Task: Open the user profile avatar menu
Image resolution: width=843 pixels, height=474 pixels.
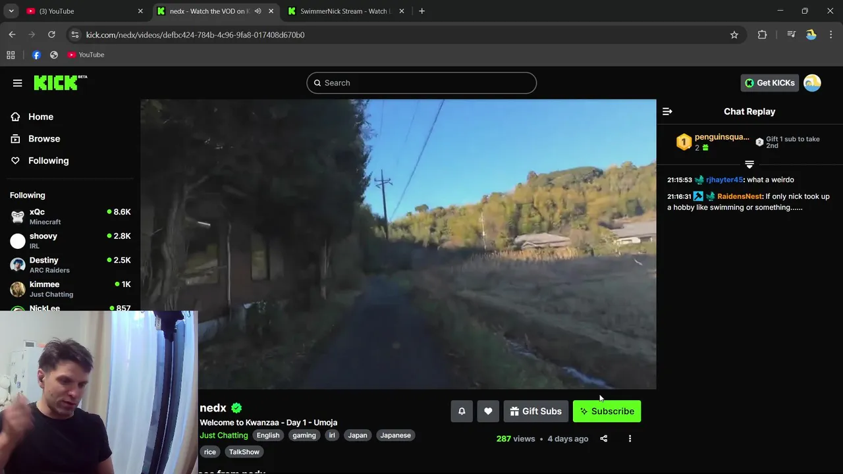Action: coord(812,83)
